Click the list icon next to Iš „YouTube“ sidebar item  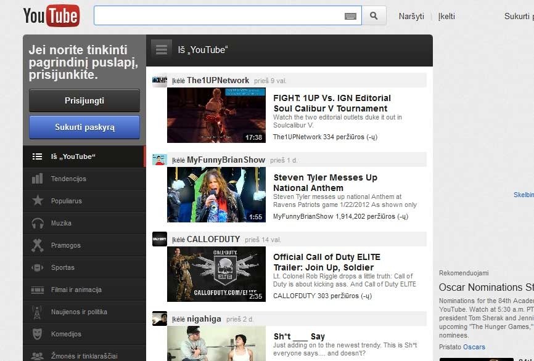[x=37, y=156]
